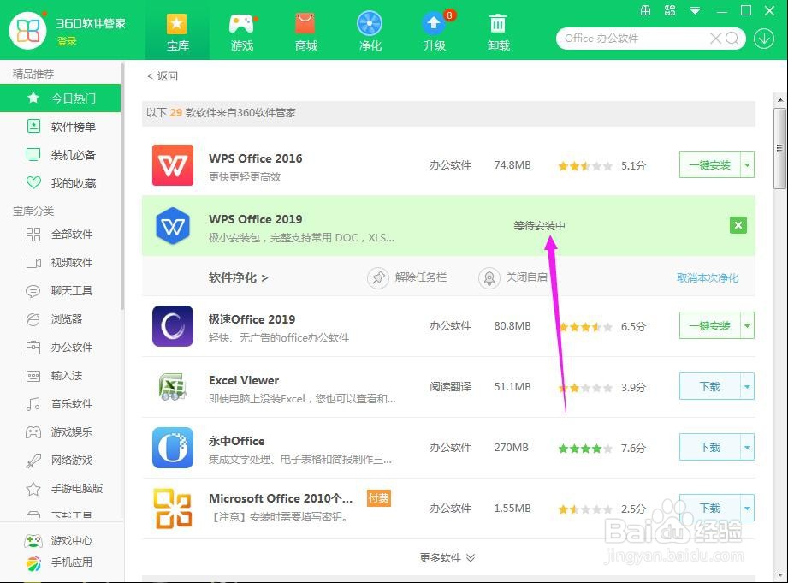Click the Office 办公软件 search field
The height and width of the screenshot is (583, 788).
tap(633, 39)
